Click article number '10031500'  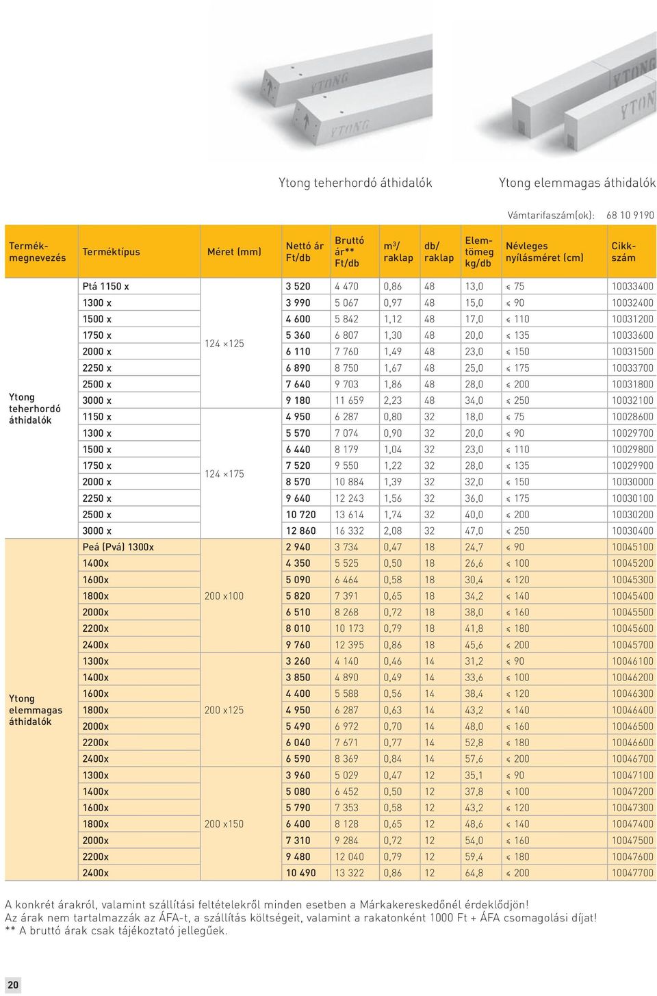632,351
